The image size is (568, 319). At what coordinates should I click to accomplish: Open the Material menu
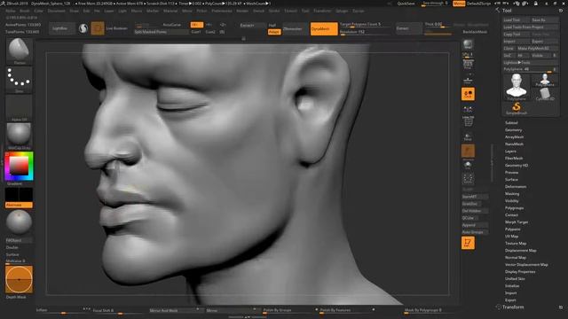point(170,11)
